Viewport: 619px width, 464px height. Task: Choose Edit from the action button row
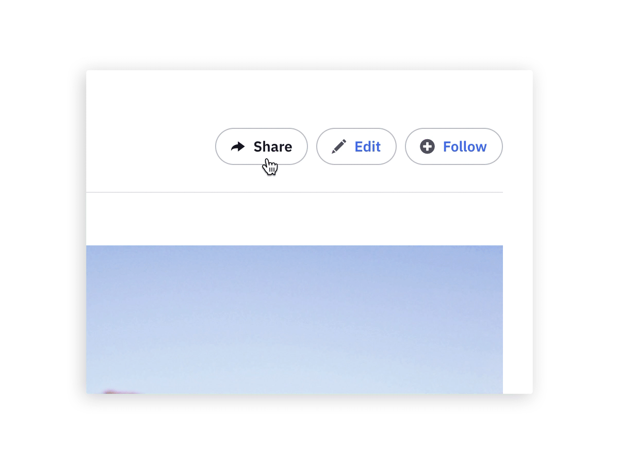coord(356,146)
